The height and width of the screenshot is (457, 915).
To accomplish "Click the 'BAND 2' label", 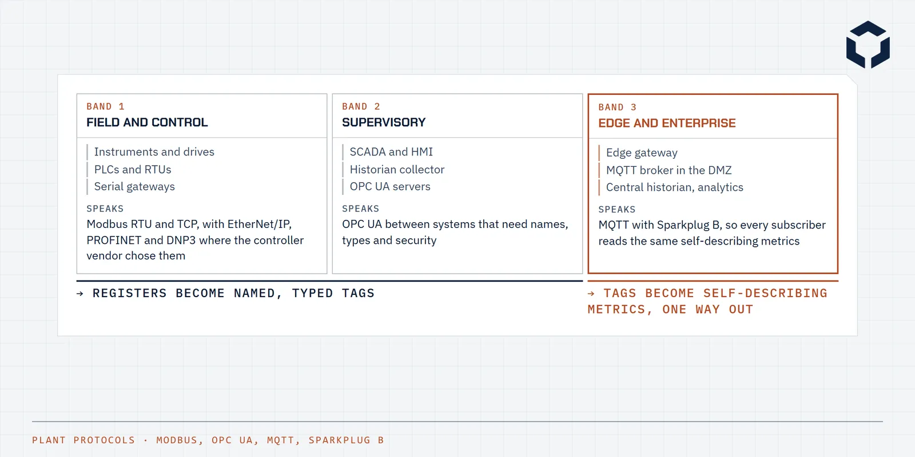I will (361, 106).
